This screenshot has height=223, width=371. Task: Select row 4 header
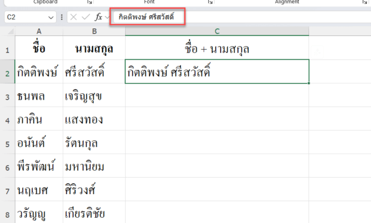tap(8, 119)
